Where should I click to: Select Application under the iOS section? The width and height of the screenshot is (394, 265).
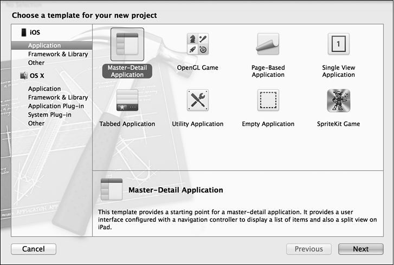point(44,45)
